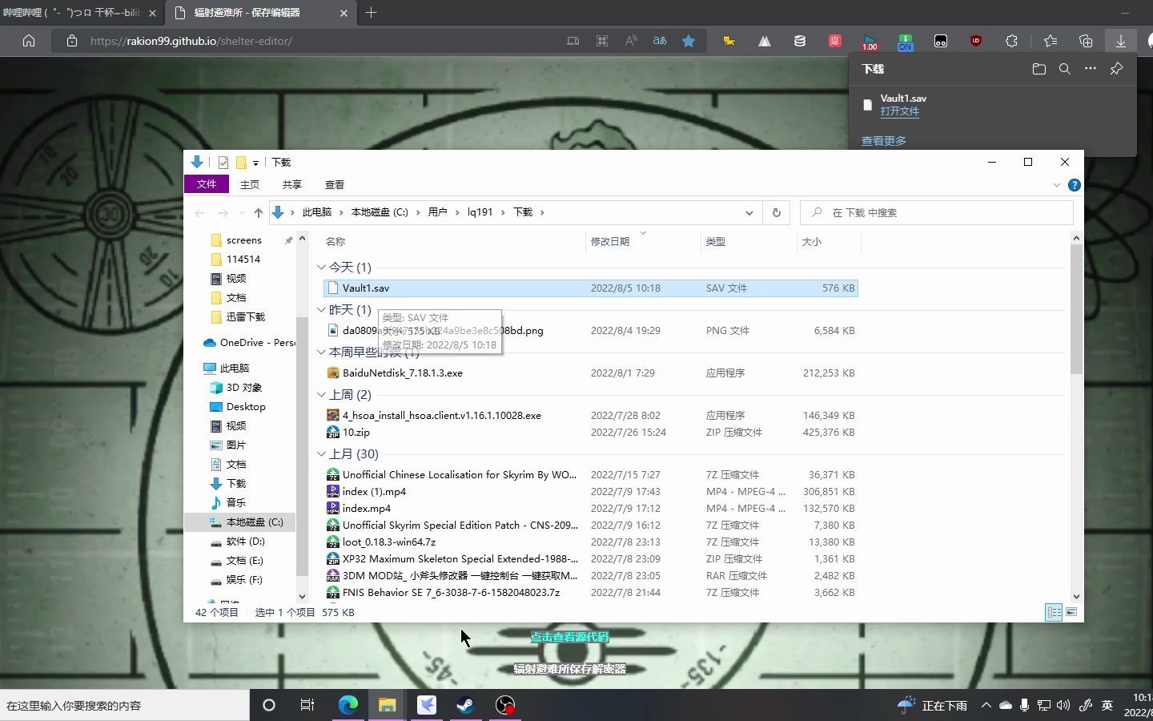The image size is (1153, 721).
Task: Open File Explorer taskbar icon
Action: click(387, 705)
